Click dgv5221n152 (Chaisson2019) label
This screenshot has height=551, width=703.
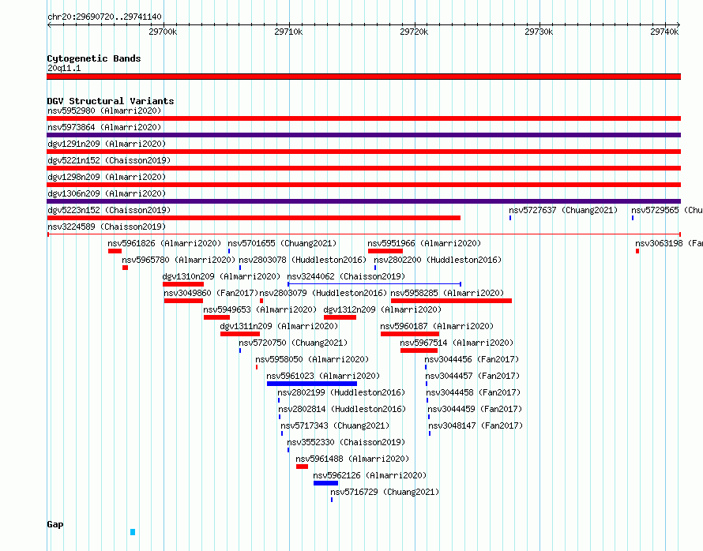coord(109,160)
